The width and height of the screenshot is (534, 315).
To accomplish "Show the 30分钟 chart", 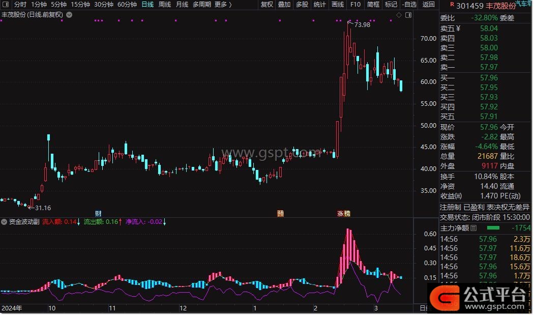I will [104, 5].
